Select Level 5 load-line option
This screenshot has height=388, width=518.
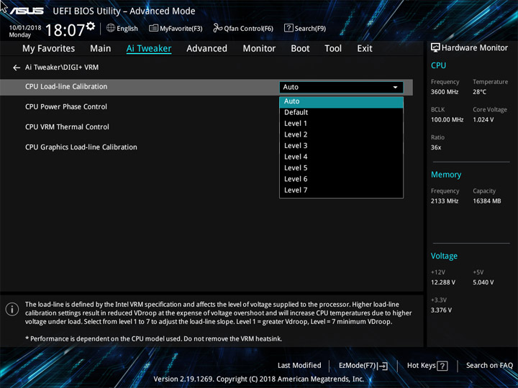[341, 168]
